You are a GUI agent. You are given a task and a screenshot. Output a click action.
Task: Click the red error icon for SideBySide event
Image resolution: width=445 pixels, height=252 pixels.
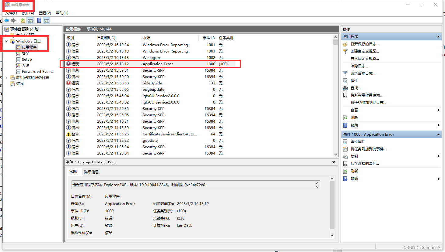68,83
